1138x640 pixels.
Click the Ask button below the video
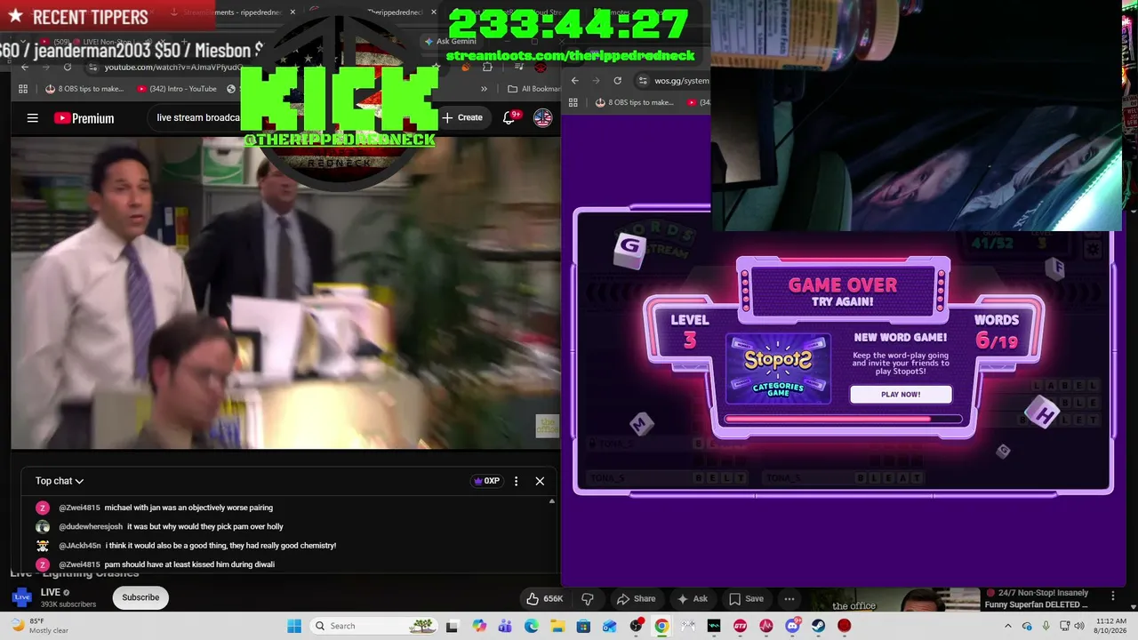pyautogui.click(x=693, y=598)
